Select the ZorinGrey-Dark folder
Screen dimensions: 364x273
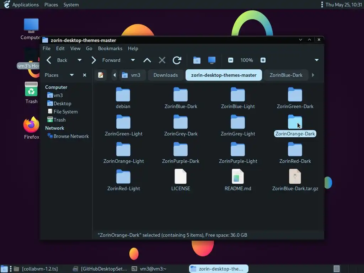tap(181, 125)
